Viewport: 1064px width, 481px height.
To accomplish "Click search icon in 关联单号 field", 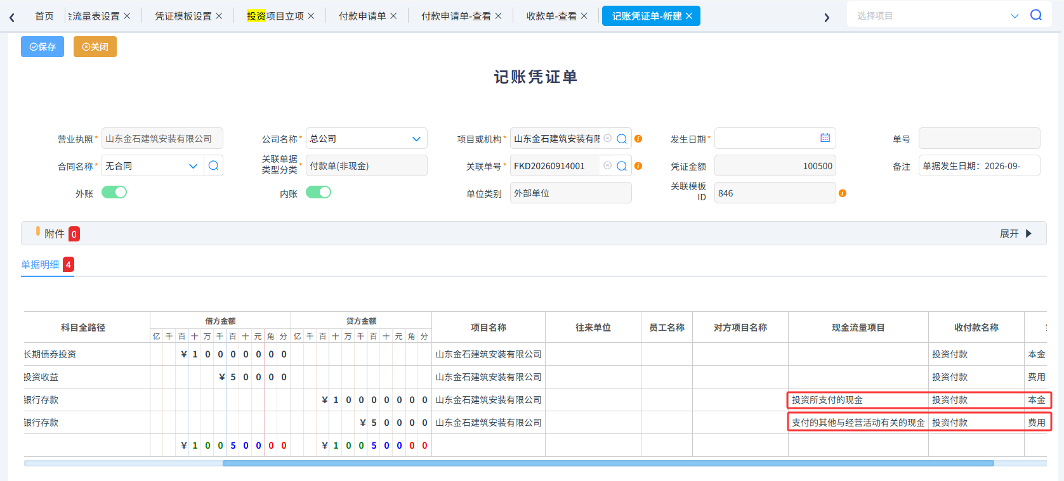I will (622, 166).
